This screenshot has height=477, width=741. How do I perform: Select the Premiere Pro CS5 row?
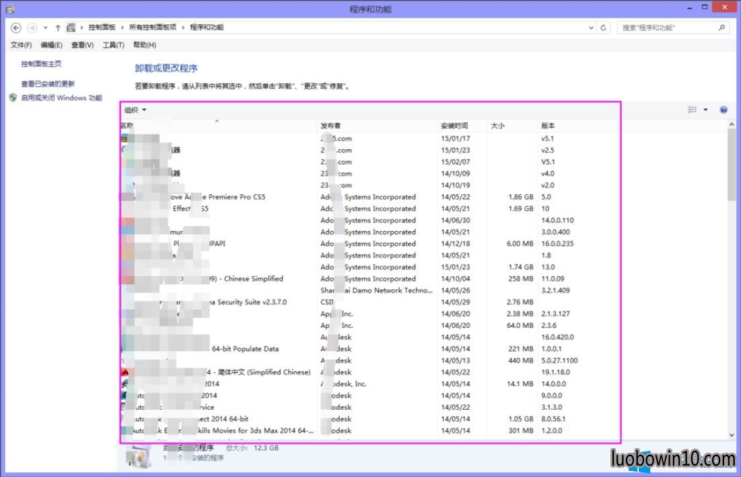pos(369,197)
